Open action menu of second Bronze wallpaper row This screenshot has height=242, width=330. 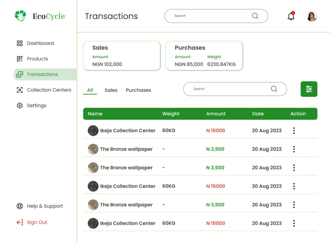(x=294, y=168)
